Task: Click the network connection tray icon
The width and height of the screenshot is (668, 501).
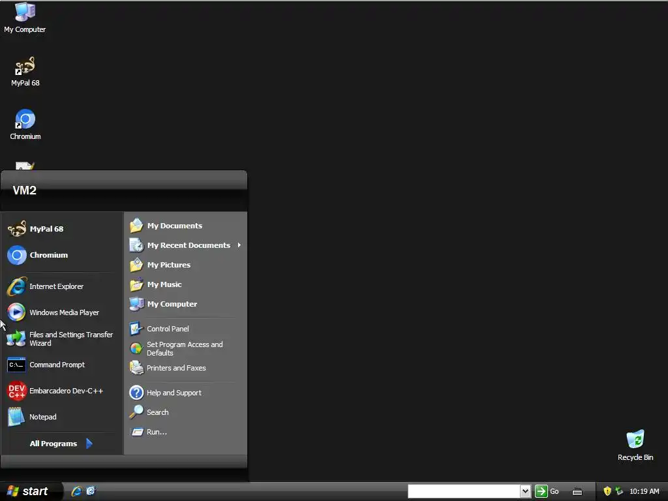Action: point(619,491)
